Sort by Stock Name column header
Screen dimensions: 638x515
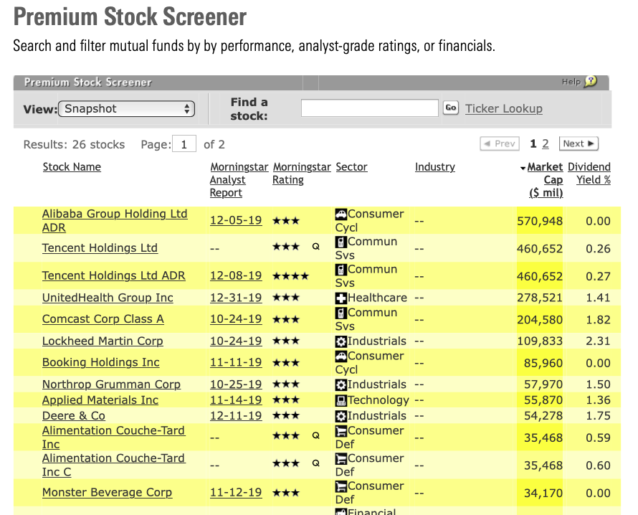(72, 167)
